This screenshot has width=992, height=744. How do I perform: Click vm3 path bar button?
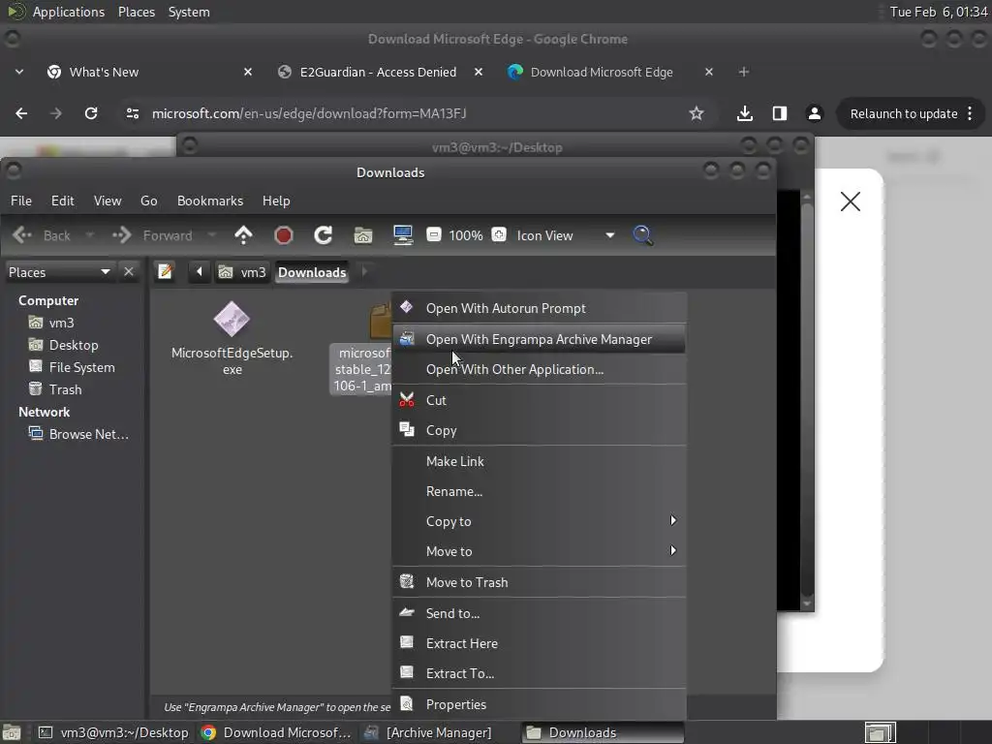243,272
